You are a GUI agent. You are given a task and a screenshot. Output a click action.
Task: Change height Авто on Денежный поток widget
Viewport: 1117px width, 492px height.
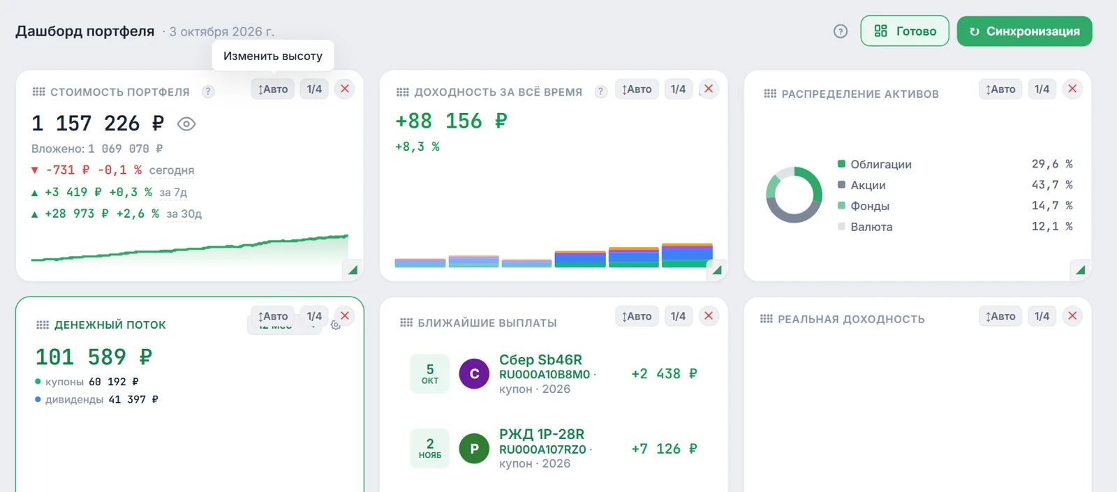click(273, 315)
